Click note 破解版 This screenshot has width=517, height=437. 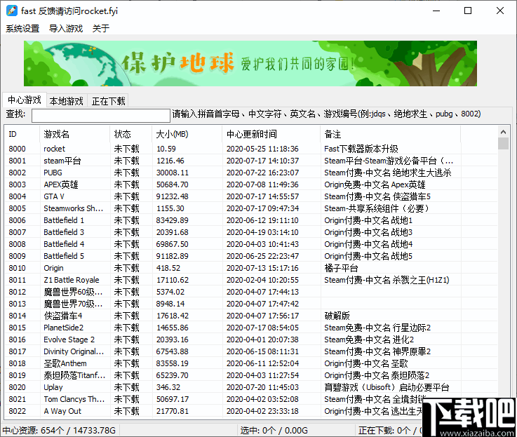(x=337, y=316)
